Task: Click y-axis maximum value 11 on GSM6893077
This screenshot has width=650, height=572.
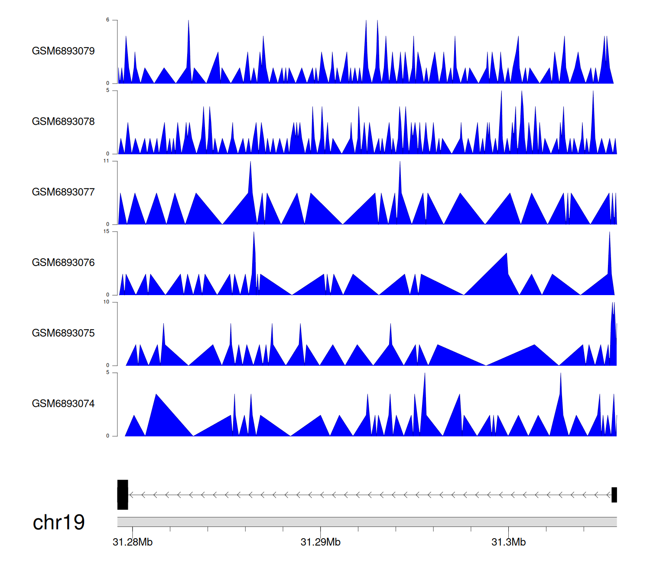Action: [106, 161]
